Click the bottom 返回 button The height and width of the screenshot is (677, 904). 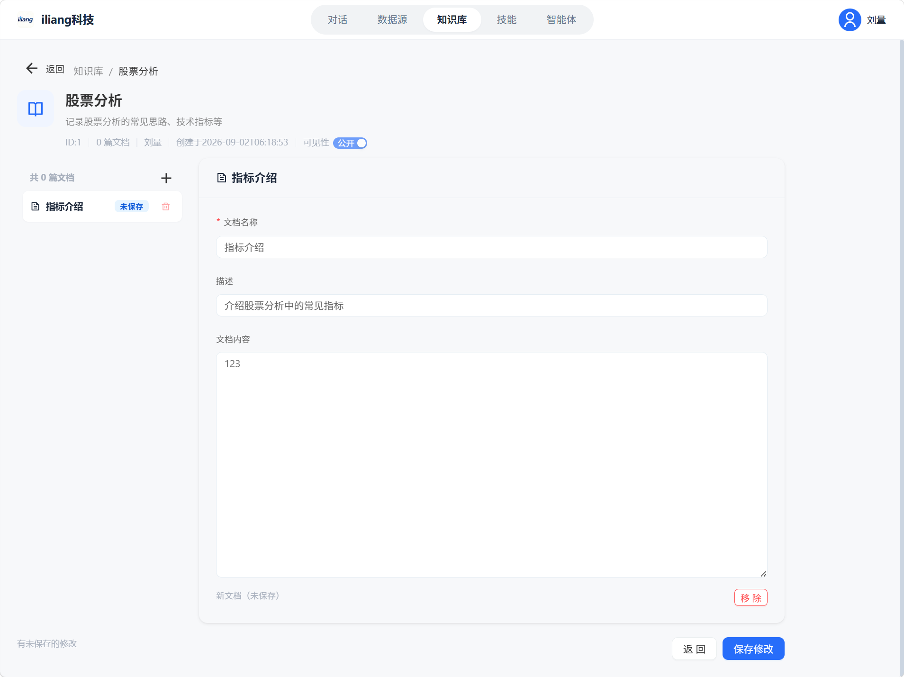click(x=694, y=649)
